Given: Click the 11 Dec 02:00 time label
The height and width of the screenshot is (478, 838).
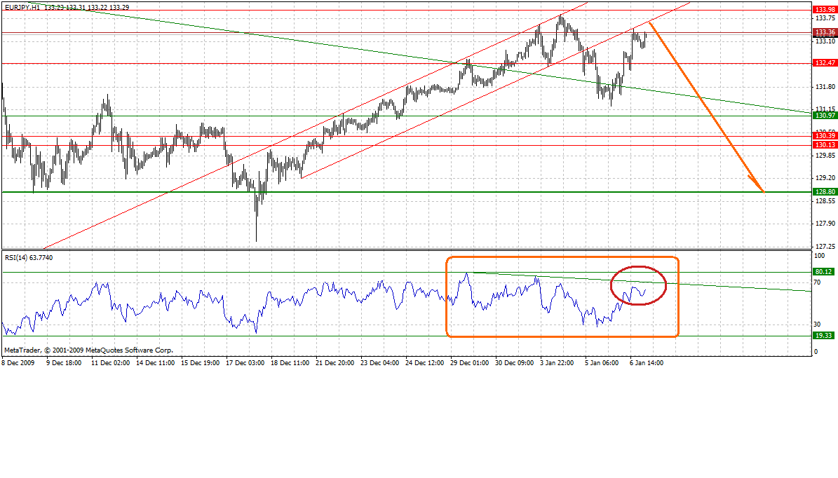Looking at the screenshot, I should (x=111, y=362).
